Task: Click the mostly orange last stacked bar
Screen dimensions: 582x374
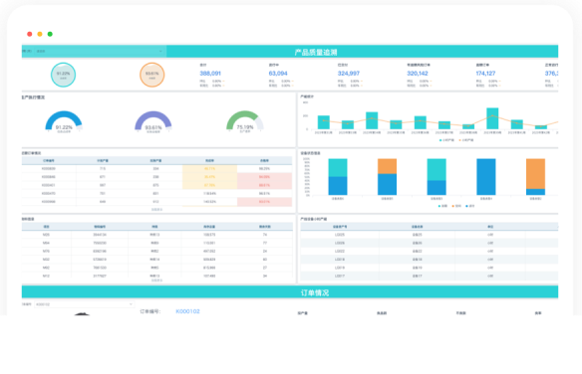Action: click(535, 177)
